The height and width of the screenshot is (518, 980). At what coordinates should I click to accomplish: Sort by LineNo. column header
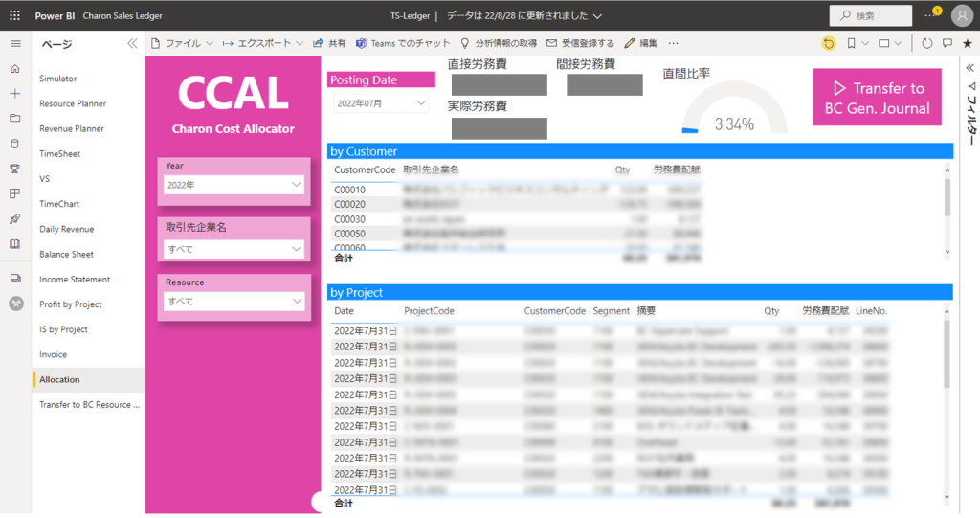pyautogui.click(x=871, y=311)
